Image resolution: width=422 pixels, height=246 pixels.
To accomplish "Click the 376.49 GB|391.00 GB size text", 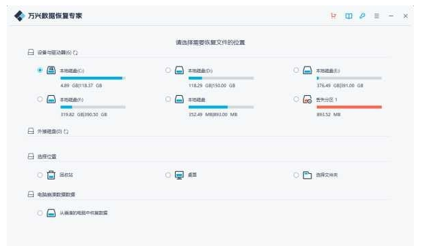I will click(340, 86).
